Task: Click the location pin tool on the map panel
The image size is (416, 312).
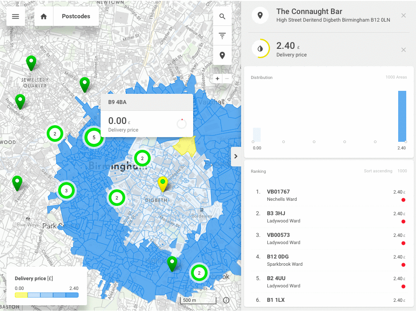Action: pyautogui.click(x=222, y=55)
